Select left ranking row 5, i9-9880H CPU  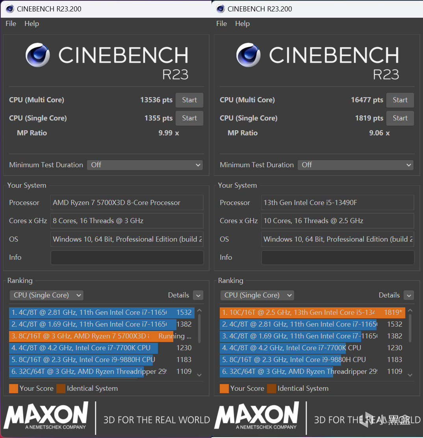[x=102, y=360]
